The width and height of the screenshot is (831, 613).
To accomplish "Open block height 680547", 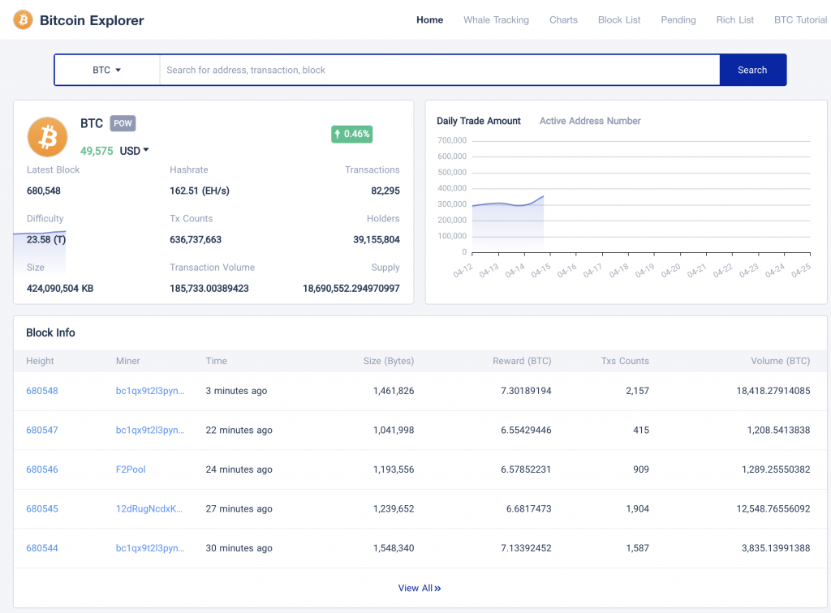I will [42, 430].
